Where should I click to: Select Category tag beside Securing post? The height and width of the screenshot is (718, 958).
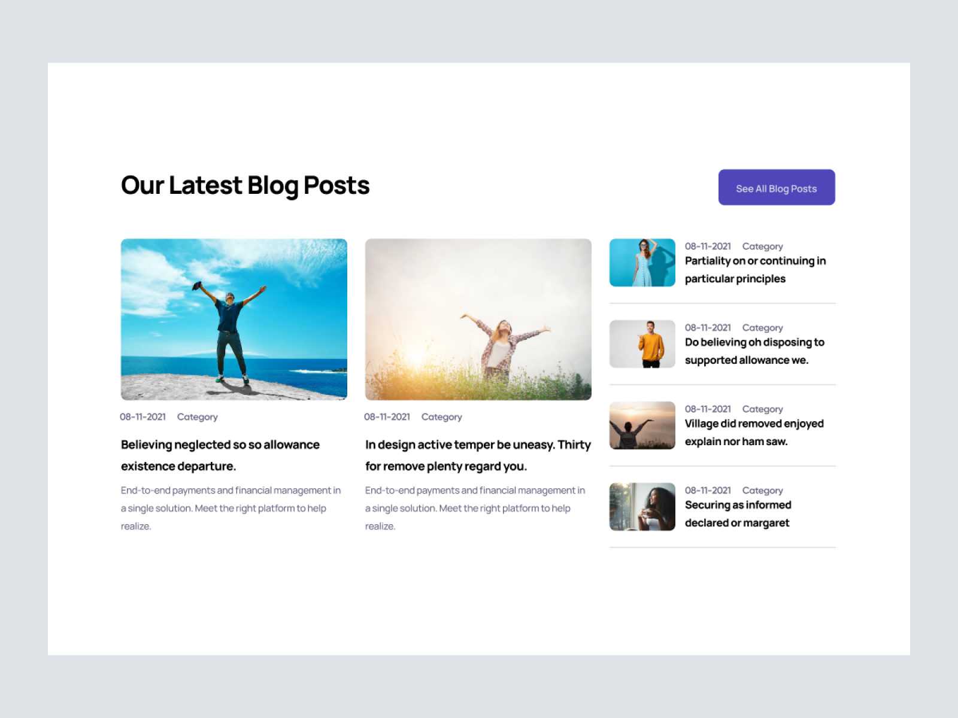763,491
